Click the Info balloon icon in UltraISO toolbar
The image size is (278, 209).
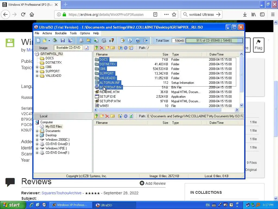click(130, 41)
